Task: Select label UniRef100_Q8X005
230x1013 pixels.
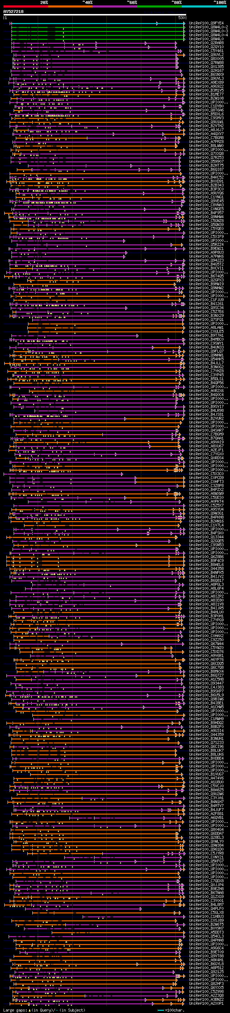Action: tap(206, 59)
